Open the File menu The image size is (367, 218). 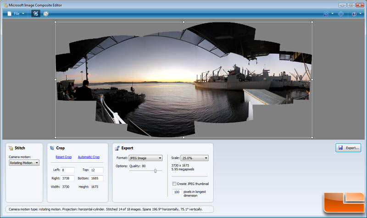[16, 14]
